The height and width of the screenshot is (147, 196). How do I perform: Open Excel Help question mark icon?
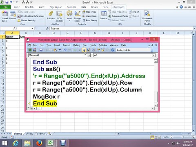(x=181, y=7)
